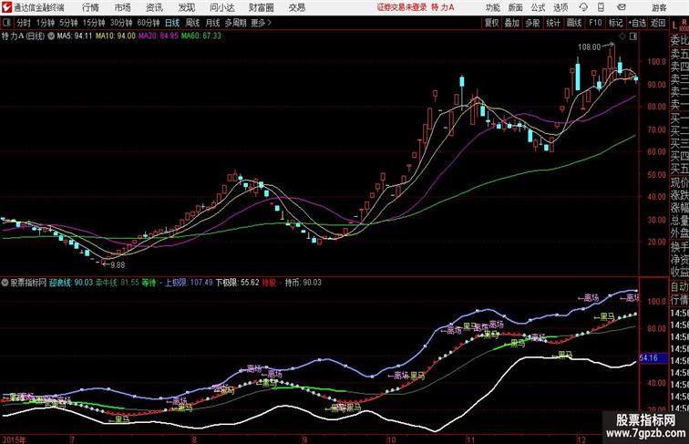Click the 画线 drawing button

pos(574,23)
